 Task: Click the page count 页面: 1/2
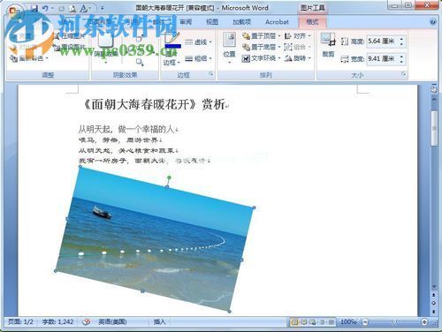coord(20,322)
